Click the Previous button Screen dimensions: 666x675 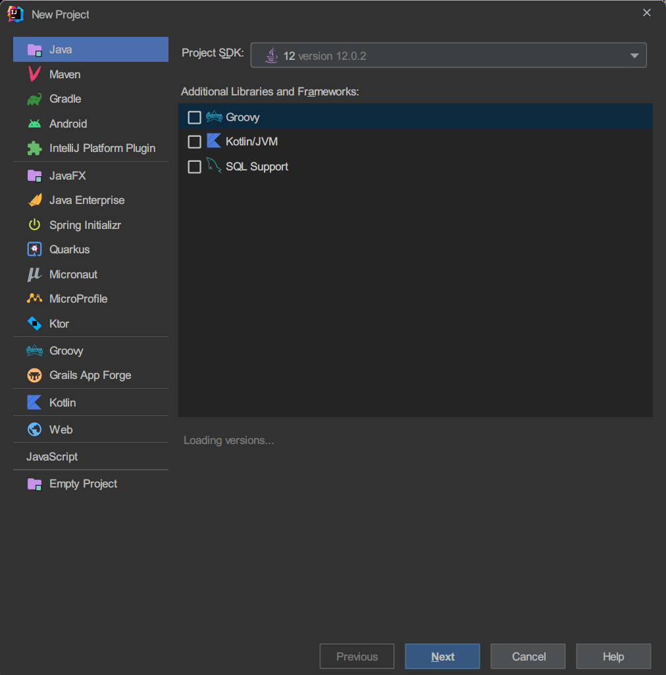pos(357,657)
